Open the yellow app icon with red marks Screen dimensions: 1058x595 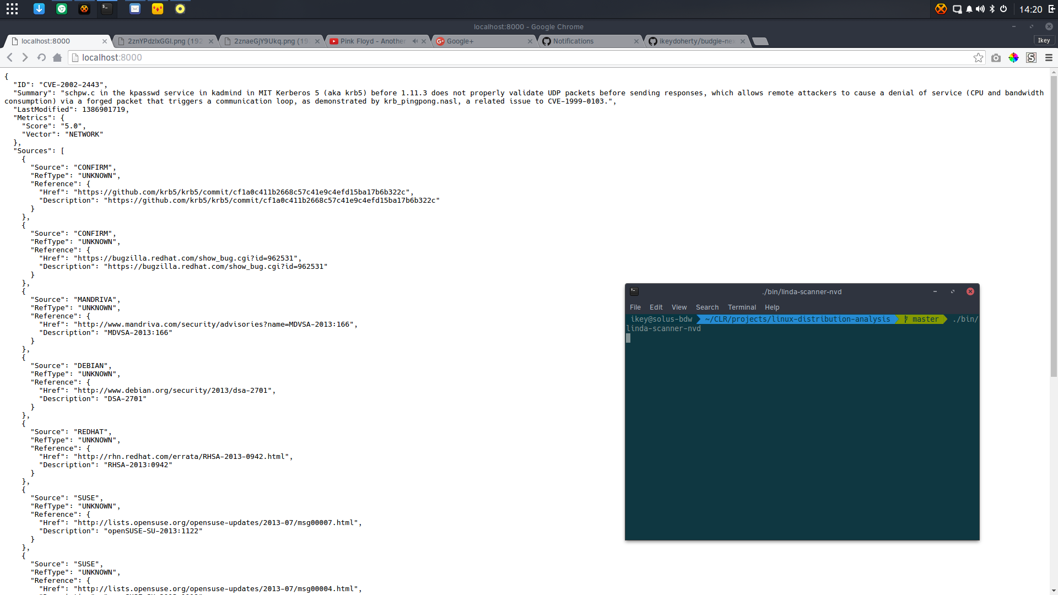click(x=158, y=9)
